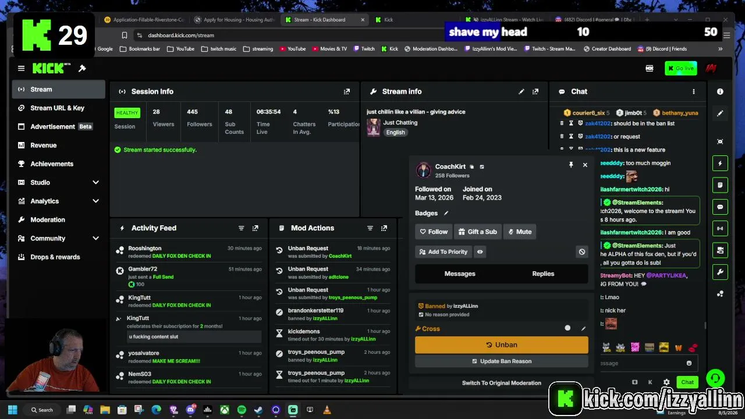Follow CoachKirt with the Follow button

tap(434, 232)
